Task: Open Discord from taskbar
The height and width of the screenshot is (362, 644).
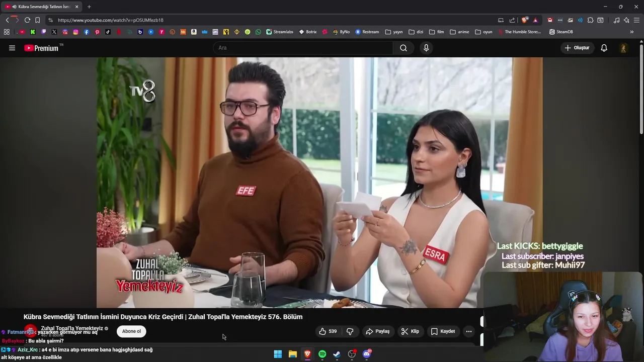Action: pyautogui.click(x=367, y=354)
